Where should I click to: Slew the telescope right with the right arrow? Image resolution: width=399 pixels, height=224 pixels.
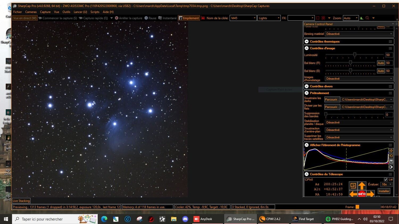(371, 194)
